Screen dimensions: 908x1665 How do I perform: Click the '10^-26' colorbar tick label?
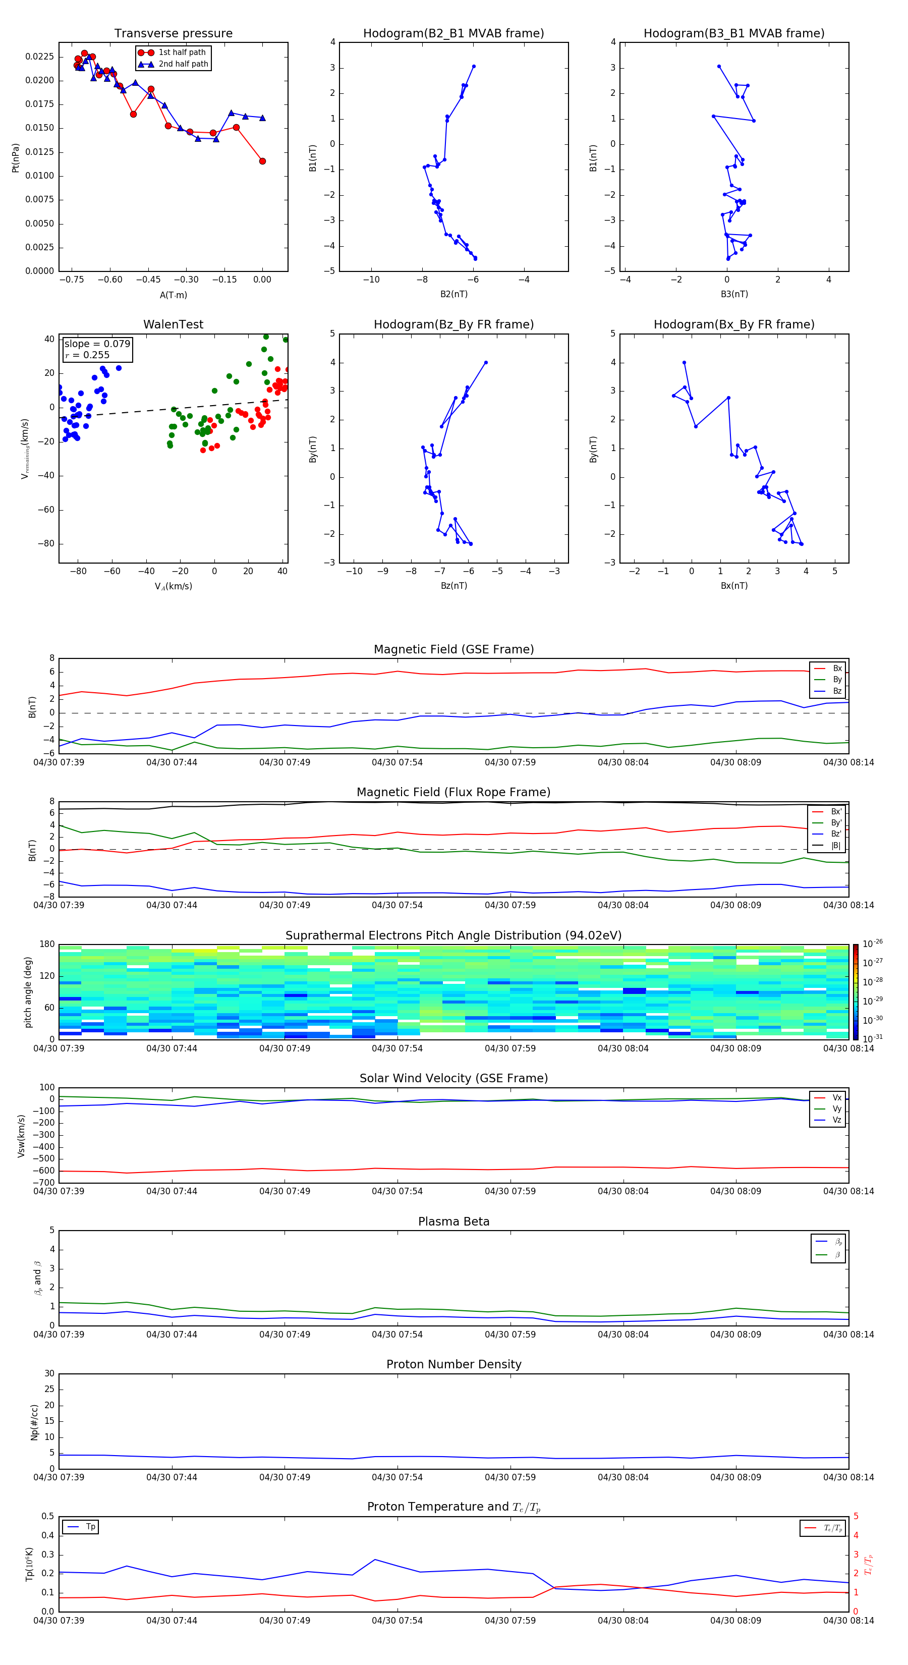[873, 943]
